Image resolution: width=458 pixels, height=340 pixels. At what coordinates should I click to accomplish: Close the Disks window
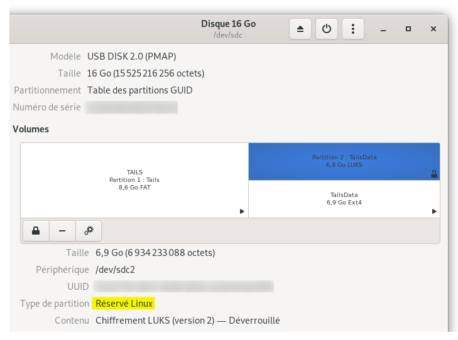click(x=433, y=29)
